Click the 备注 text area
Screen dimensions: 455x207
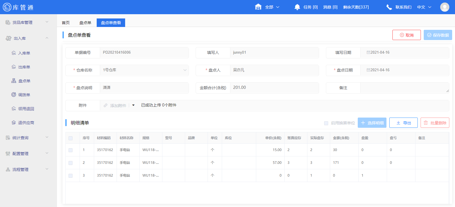(405, 88)
